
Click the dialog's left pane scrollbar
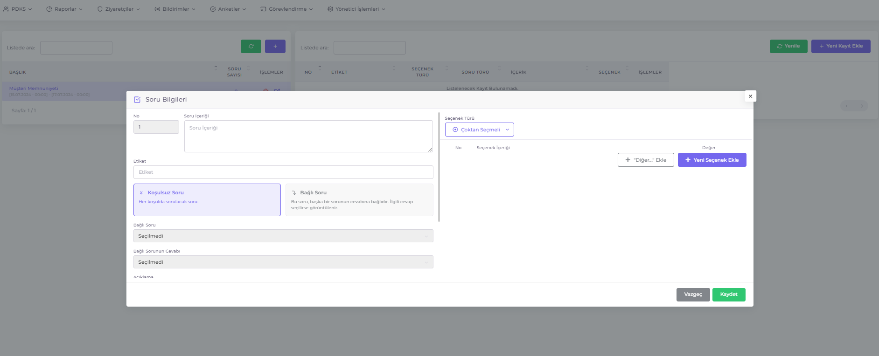point(439,167)
